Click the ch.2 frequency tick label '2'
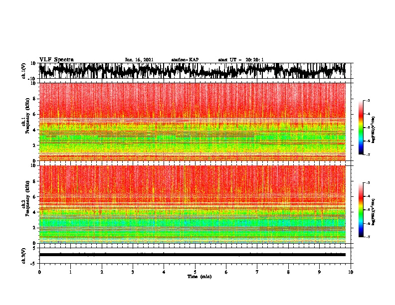395x305 pixels. [35, 228]
